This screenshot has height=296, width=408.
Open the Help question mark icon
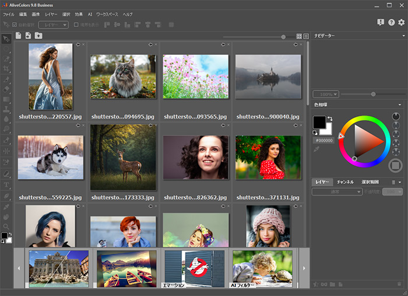pos(391,22)
